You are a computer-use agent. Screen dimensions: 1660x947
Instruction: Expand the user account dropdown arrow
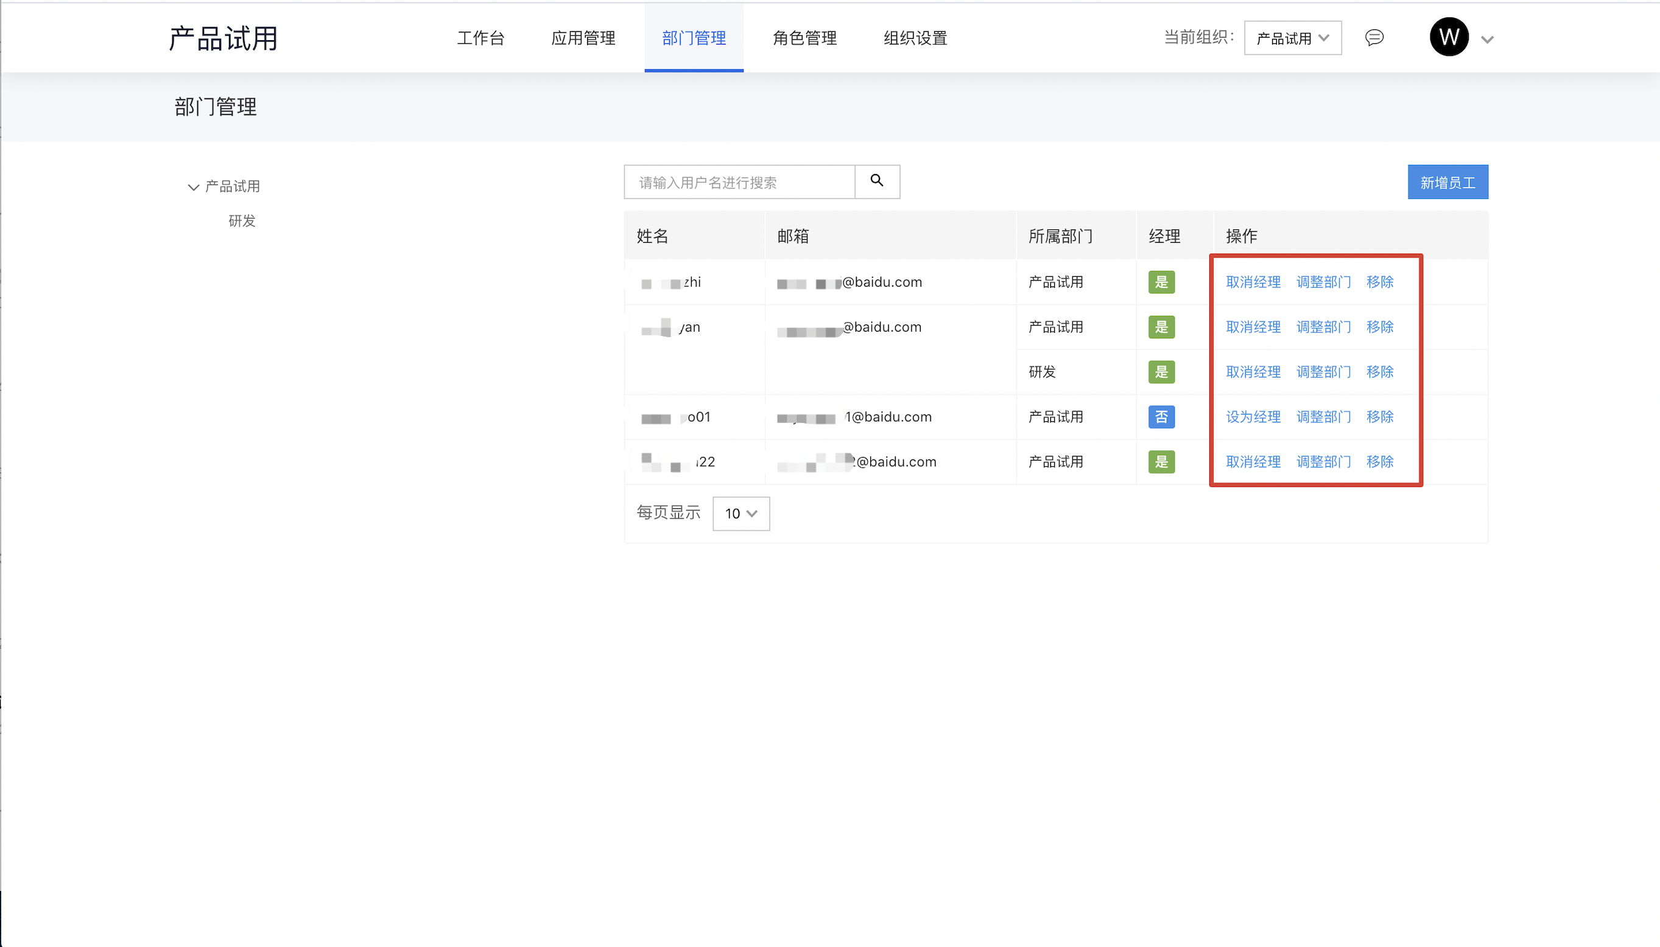click(1487, 40)
